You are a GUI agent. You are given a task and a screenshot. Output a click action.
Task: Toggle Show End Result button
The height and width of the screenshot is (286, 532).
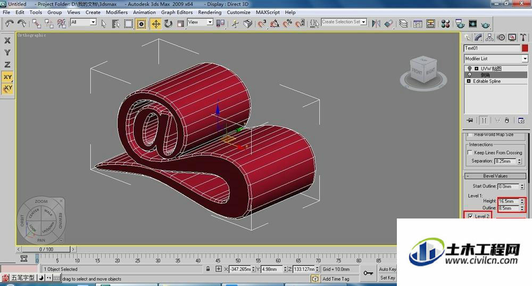click(484, 120)
